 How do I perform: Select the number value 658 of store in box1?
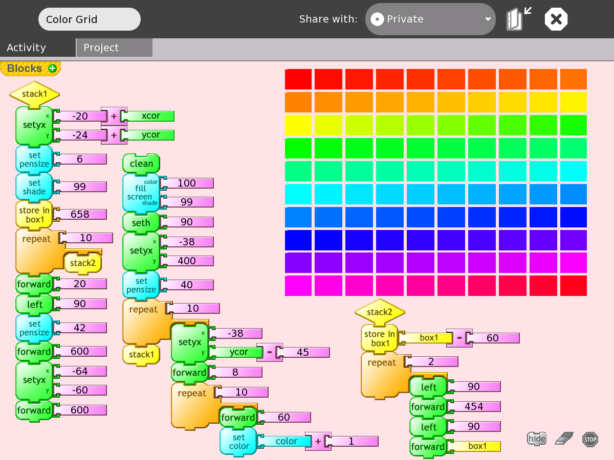[x=80, y=214]
